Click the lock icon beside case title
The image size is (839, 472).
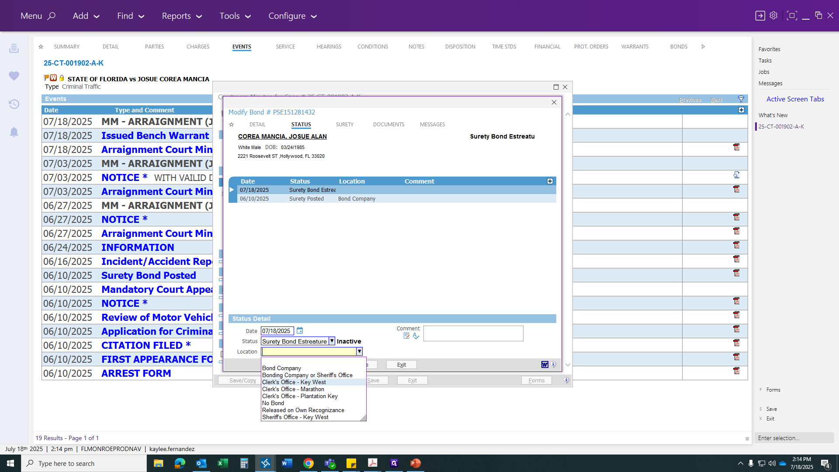tap(62, 78)
